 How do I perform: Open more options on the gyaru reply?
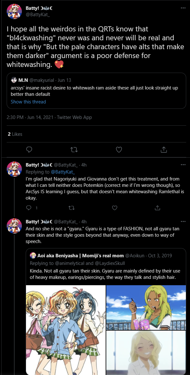coord(183,221)
